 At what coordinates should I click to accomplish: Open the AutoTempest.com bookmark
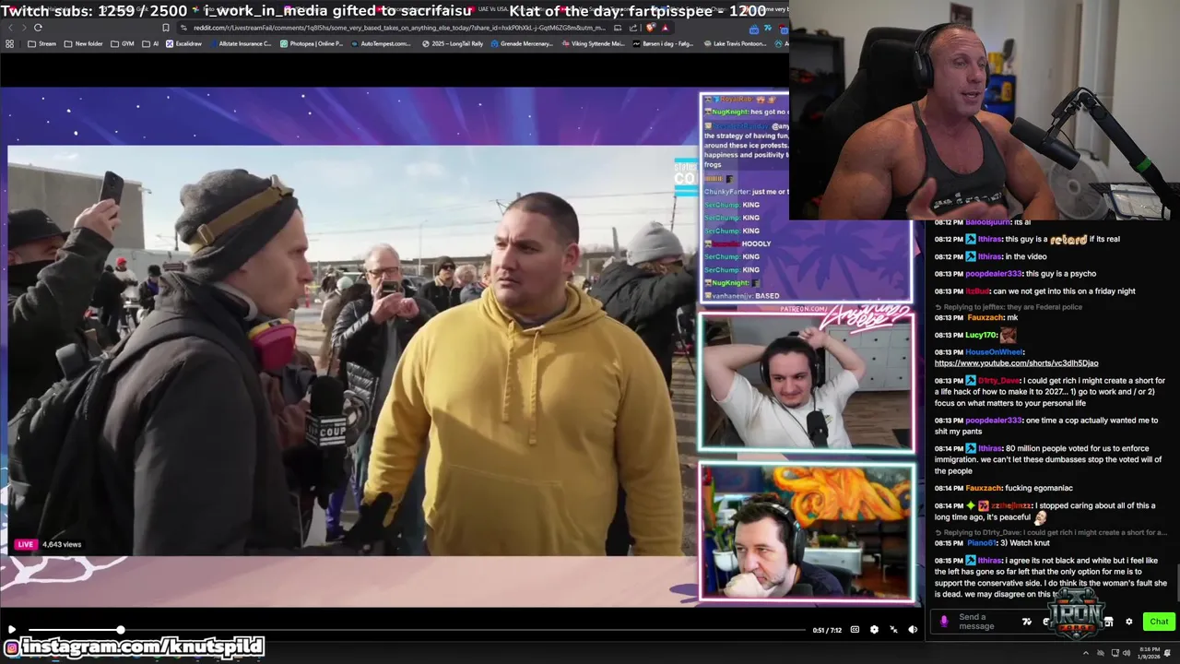point(380,43)
